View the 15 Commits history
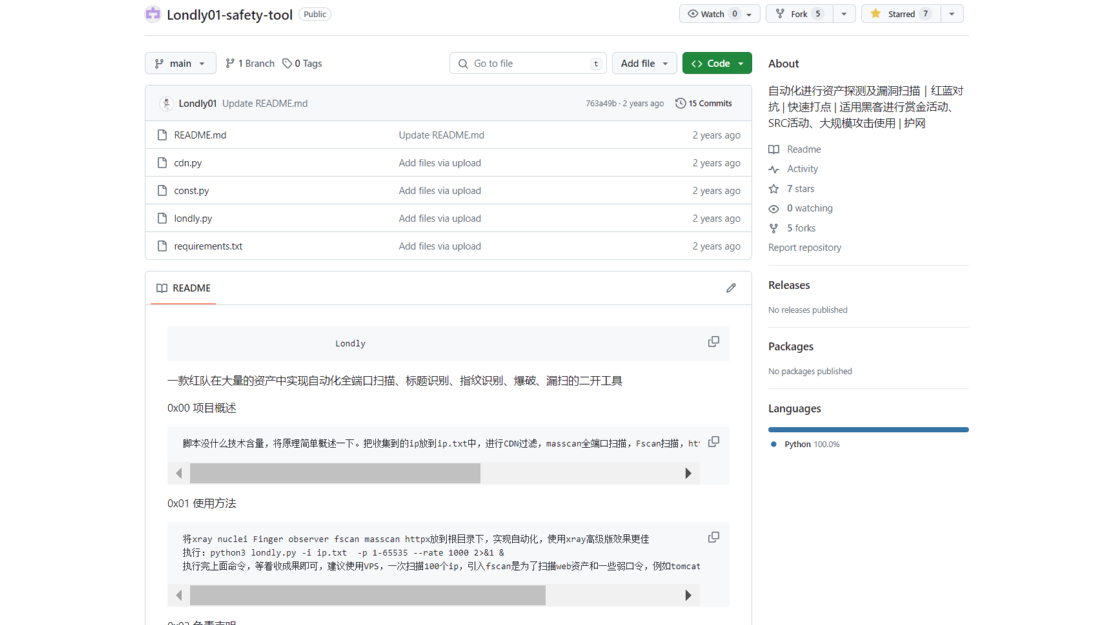1110x625 pixels. point(703,103)
